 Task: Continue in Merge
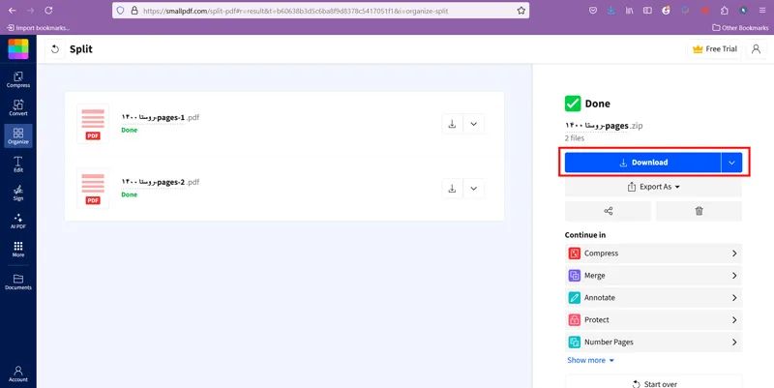(x=654, y=276)
